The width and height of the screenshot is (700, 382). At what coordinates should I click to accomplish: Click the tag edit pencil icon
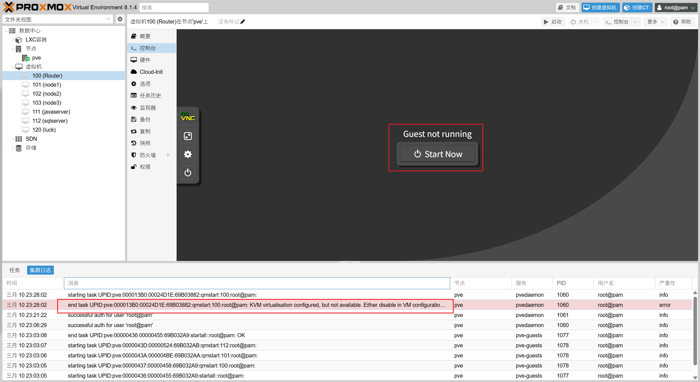click(243, 22)
